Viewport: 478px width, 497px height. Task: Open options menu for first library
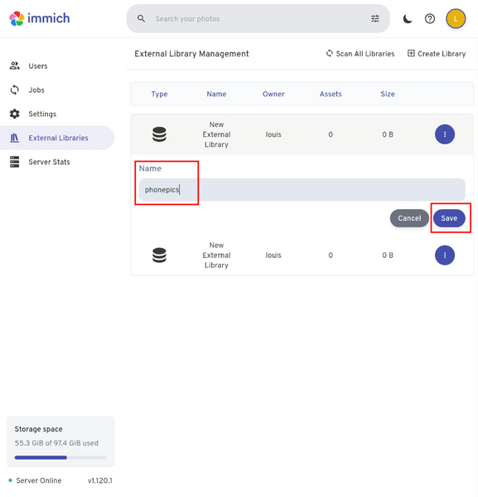click(444, 134)
